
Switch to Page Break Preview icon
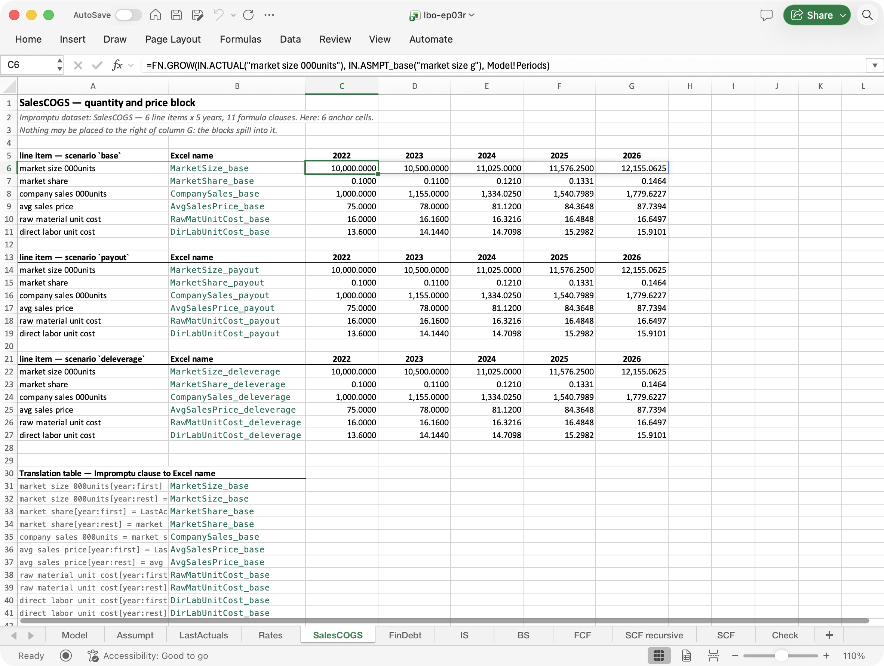click(713, 656)
